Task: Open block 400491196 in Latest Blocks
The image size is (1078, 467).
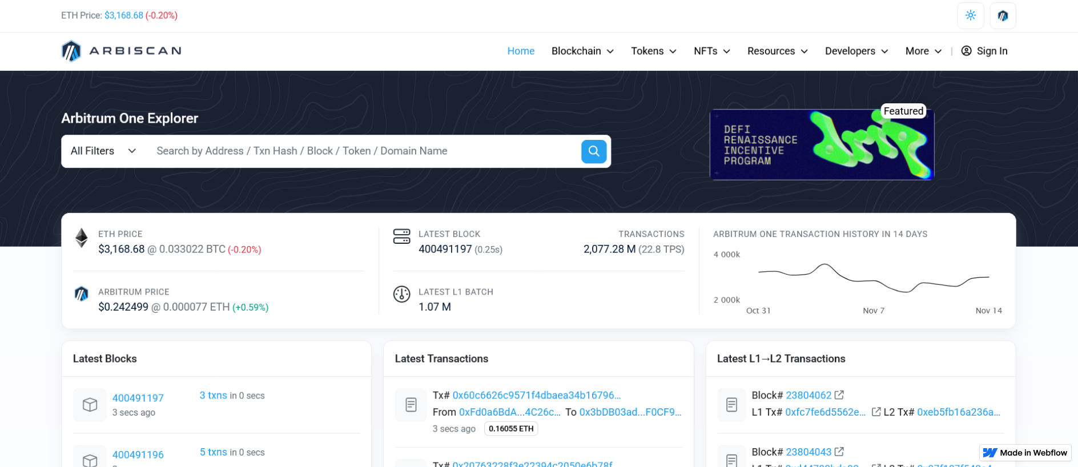Action: coord(138,455)
